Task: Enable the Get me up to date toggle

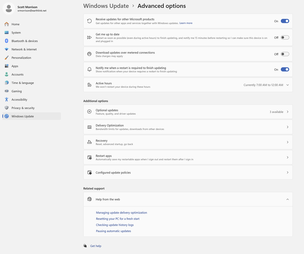Action: tap(285, 37)
